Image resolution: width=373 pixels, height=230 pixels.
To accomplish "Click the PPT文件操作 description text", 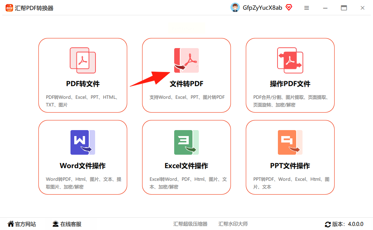I will (x=291, y=183).
